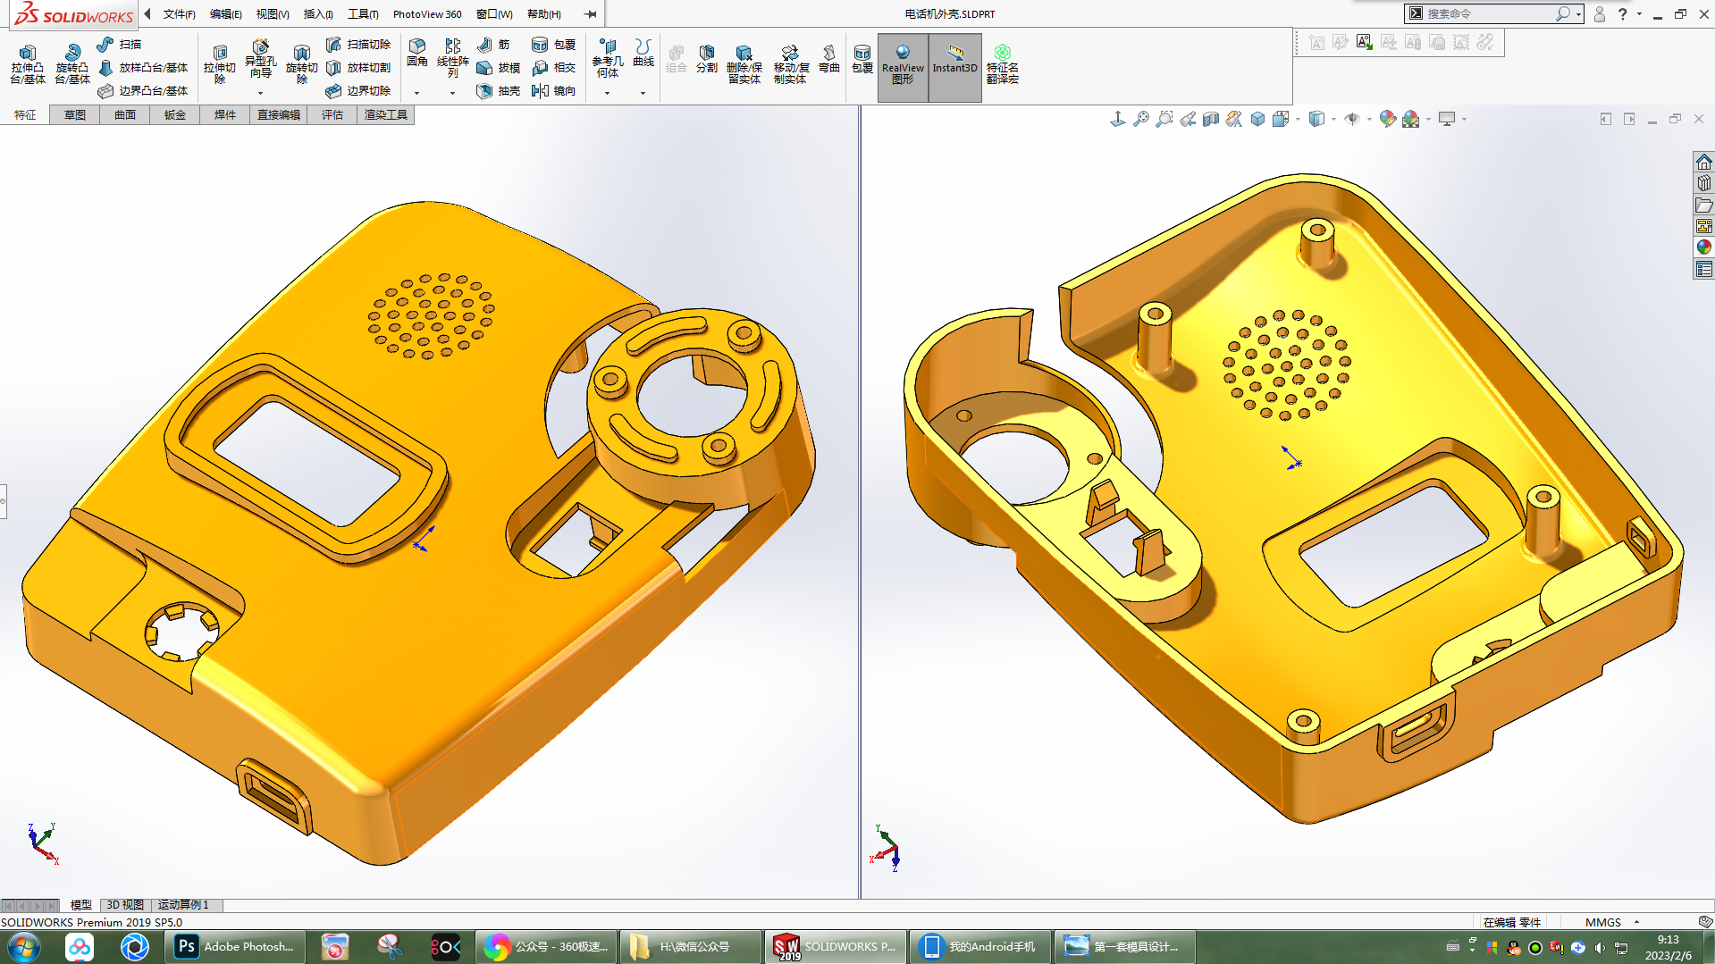Open Custom Properties in the task pane
Screen dimensions: 1715x964
(1704, 269)
